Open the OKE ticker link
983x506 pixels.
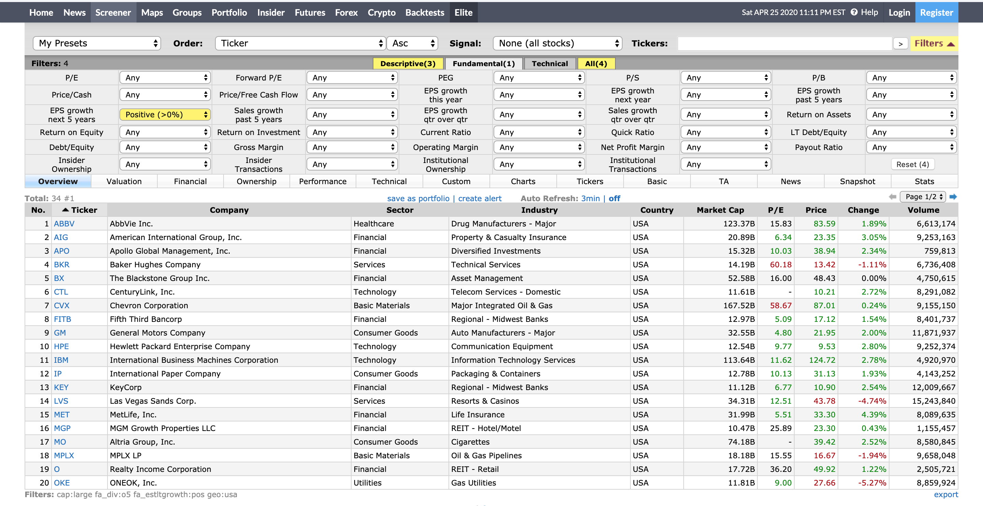click(x=62, y=483)
